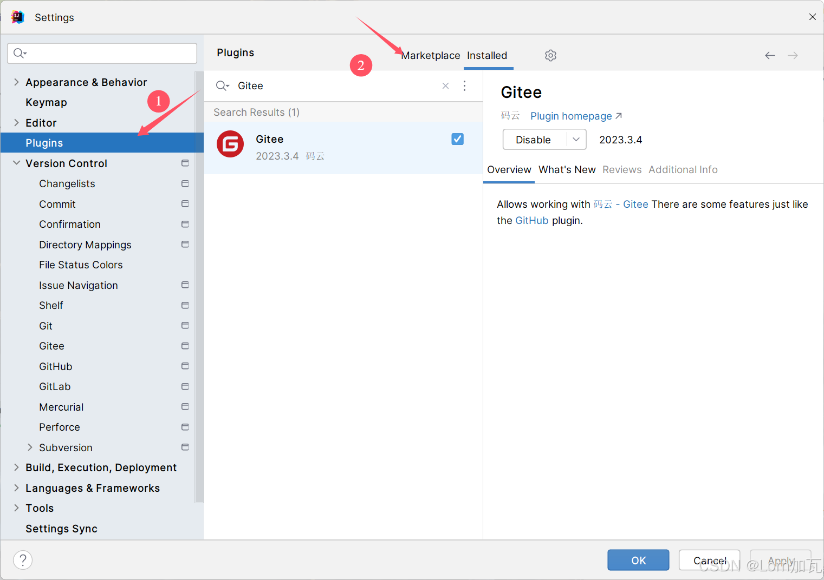Image resolution: width=824 pixels, height=580 pixels.
Task: Select the GitHub settings entry
Action: point(56,366)
